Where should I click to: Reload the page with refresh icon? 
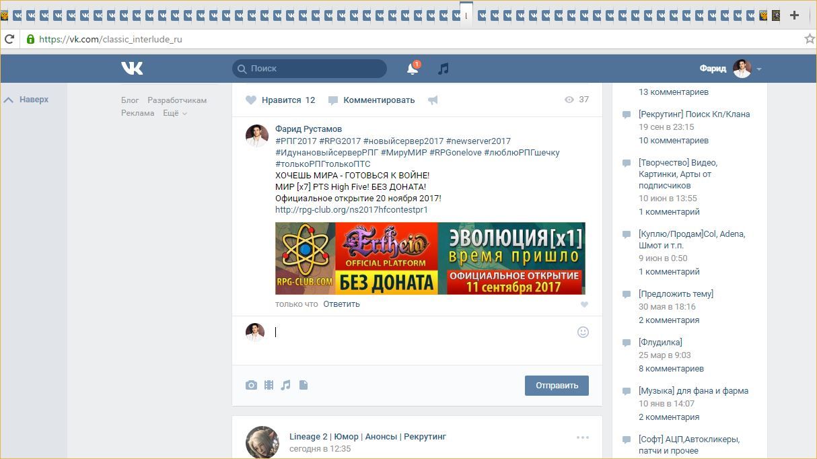pos(9,39)
